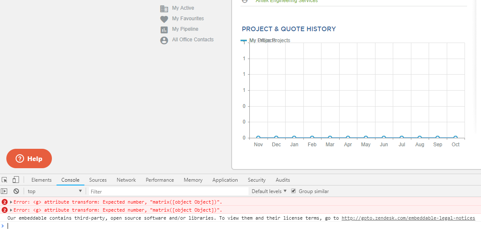
Task: Open the Elements tab
Action: [41, 180]
